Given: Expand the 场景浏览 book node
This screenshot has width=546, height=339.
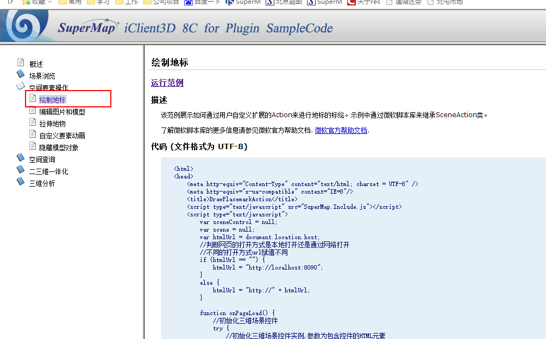Looking at the screenshot, I should pyautogui.click(x=21, y=74).
